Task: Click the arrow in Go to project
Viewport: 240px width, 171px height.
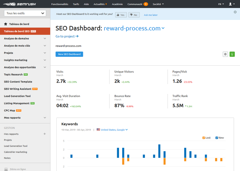Action: click(x=77, y=36)
